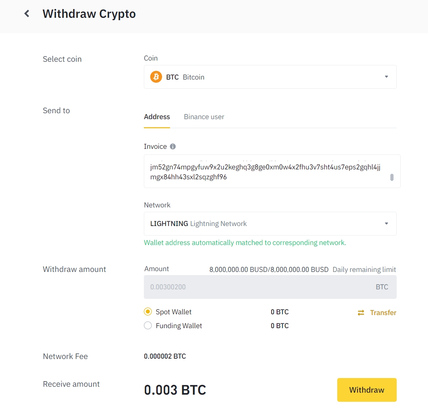Click the Transfer swap arrows icon
Screen dimensions: 428x418
[x=361, y=313]
